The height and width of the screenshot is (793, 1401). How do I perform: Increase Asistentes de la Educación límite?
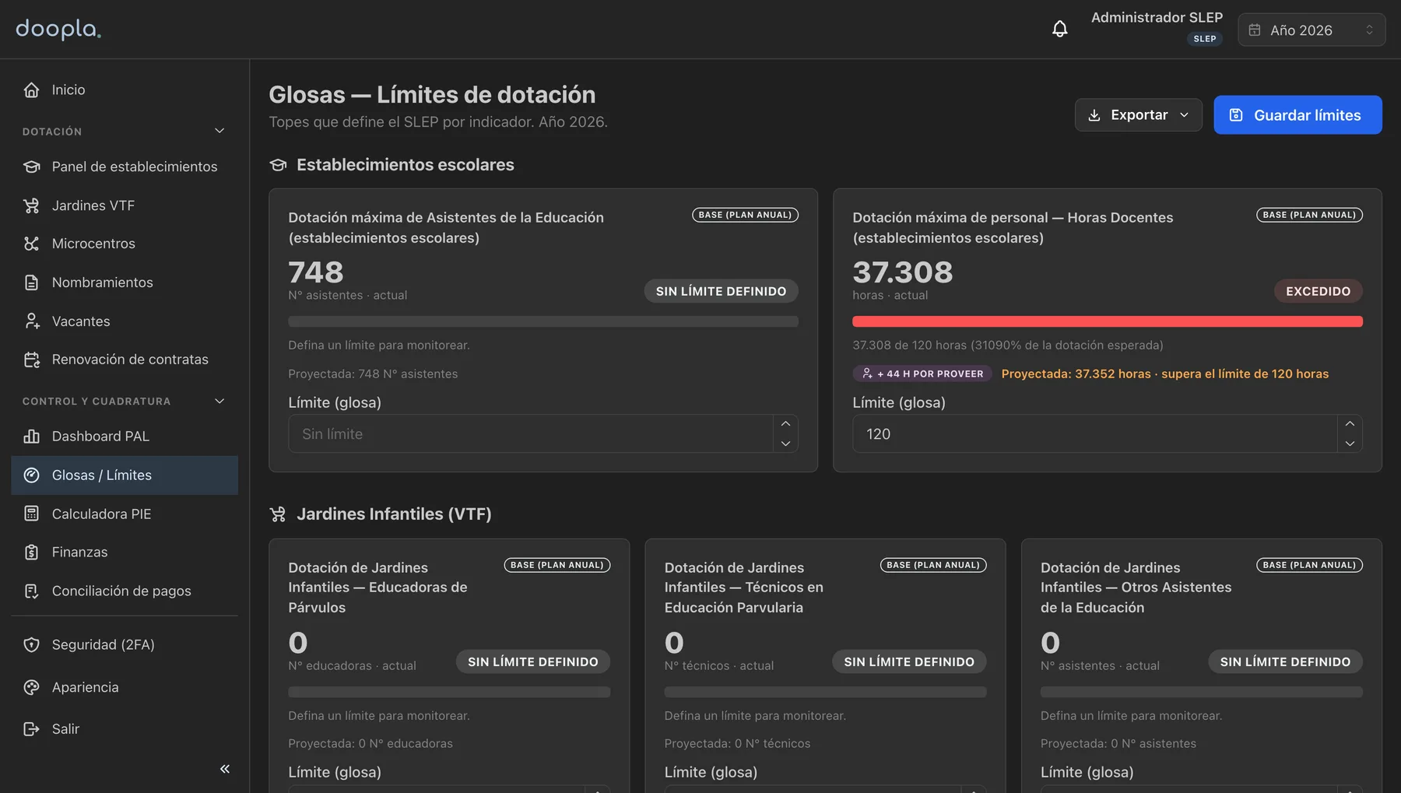pos(785,424)
